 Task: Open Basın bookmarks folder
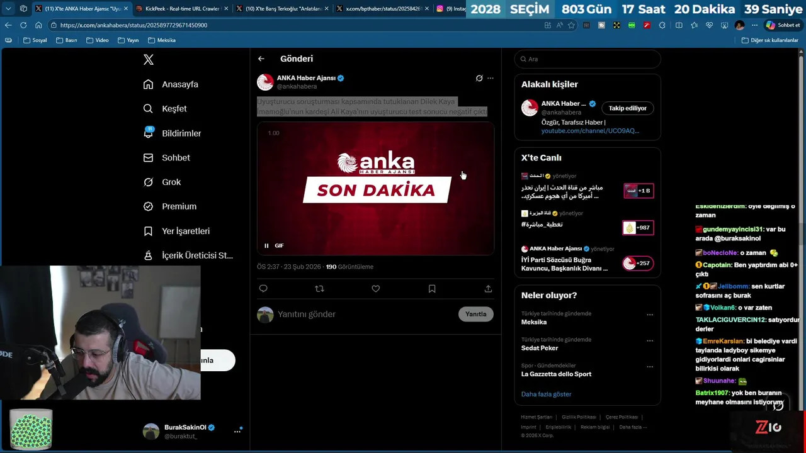66,40
